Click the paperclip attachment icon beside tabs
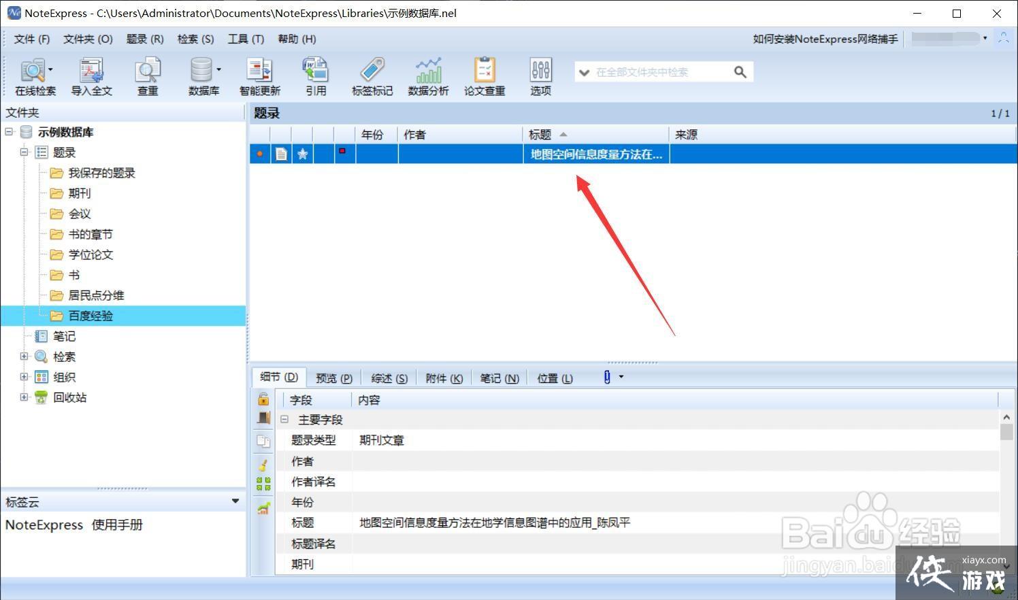 coord(607,377)
